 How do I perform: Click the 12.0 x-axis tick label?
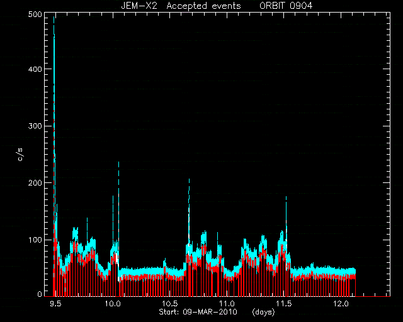pyautogui.click(x=341, y=304)
